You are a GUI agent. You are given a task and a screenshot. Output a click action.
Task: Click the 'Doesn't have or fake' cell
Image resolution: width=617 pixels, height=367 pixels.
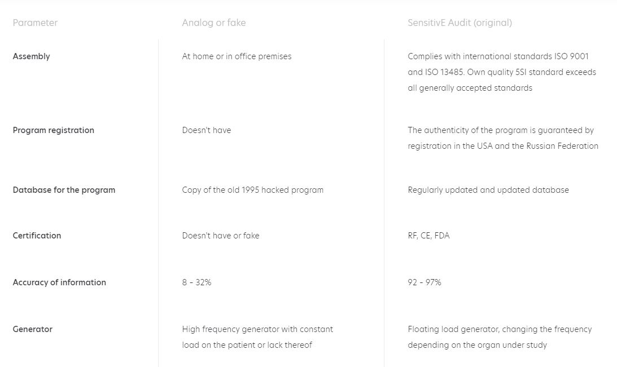pyautogui.click(x=220, y=236)
